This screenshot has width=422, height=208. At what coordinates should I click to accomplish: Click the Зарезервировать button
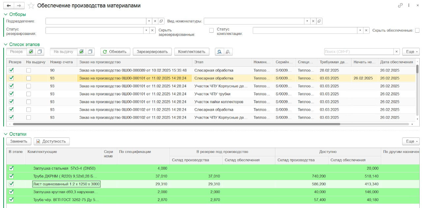[152, 52]
